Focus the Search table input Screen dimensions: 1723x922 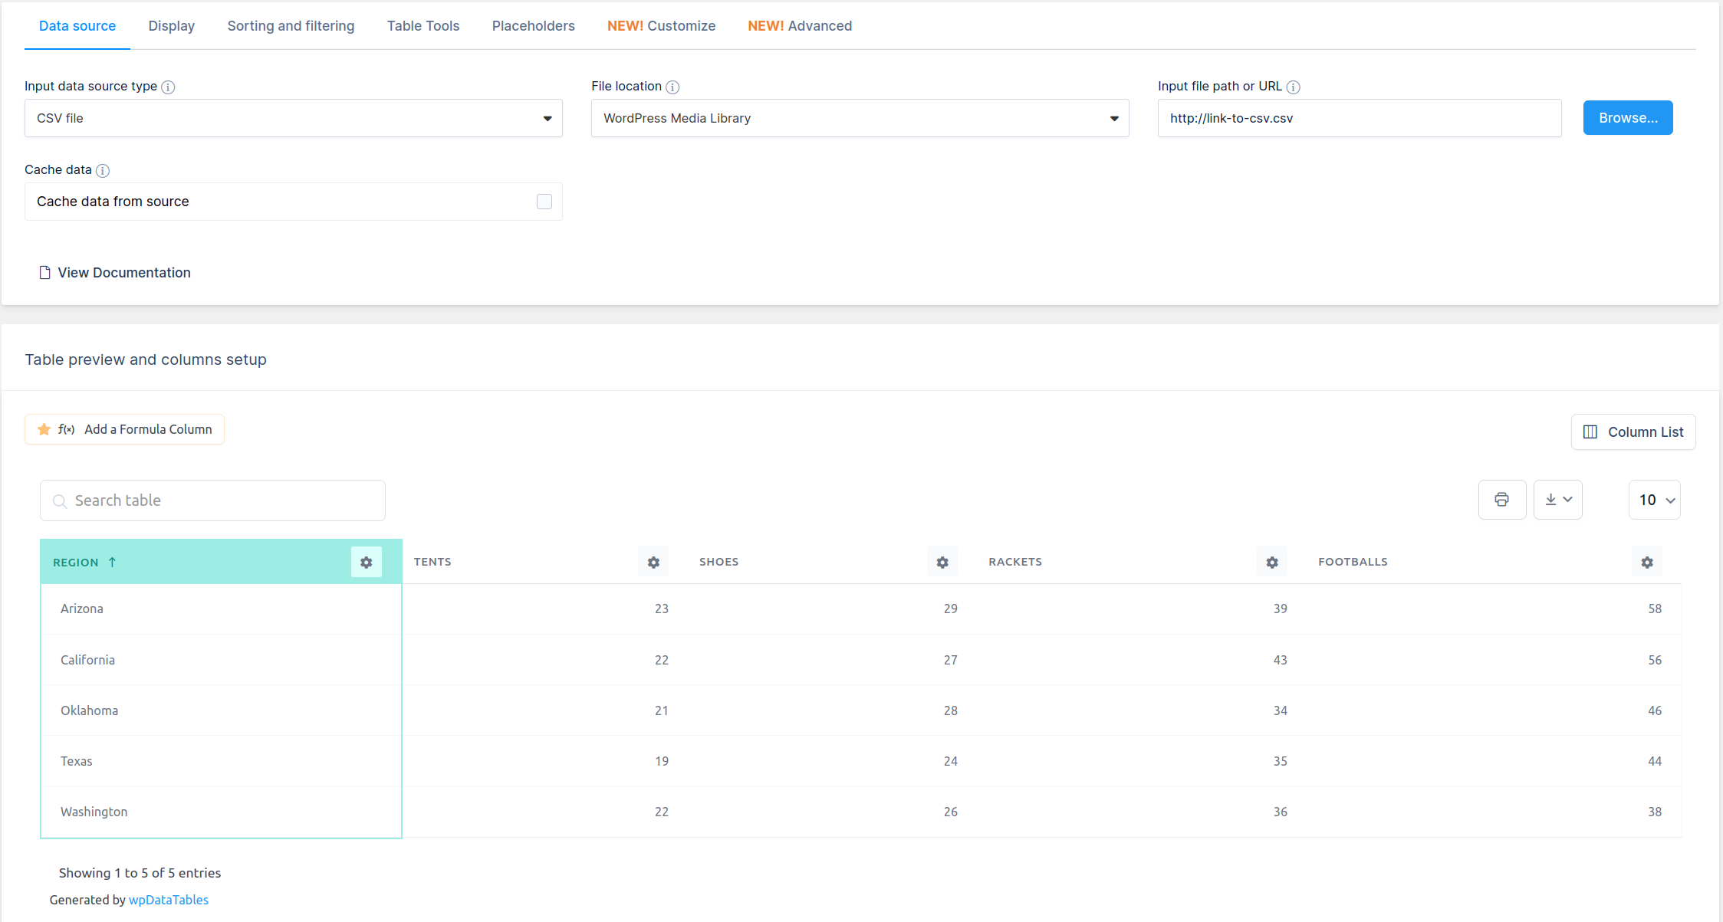pos(212,500)
